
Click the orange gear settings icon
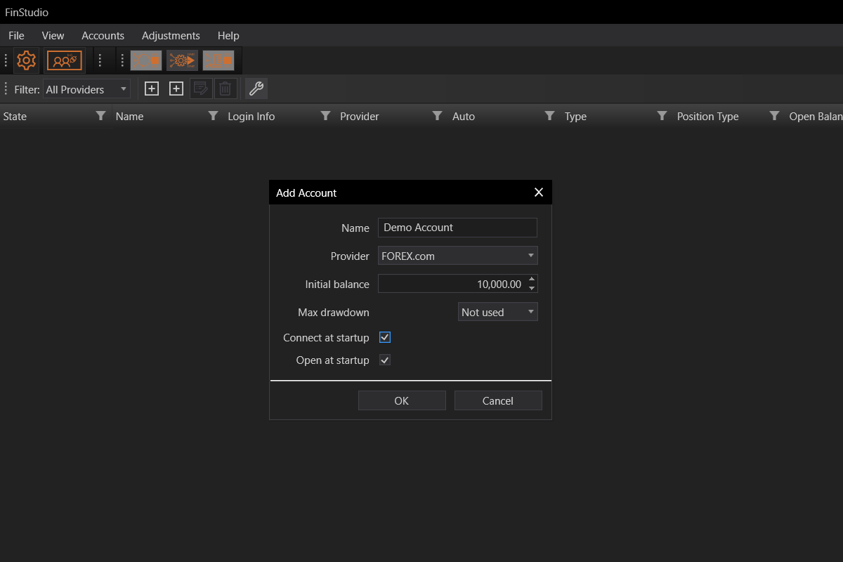[26, 61]
